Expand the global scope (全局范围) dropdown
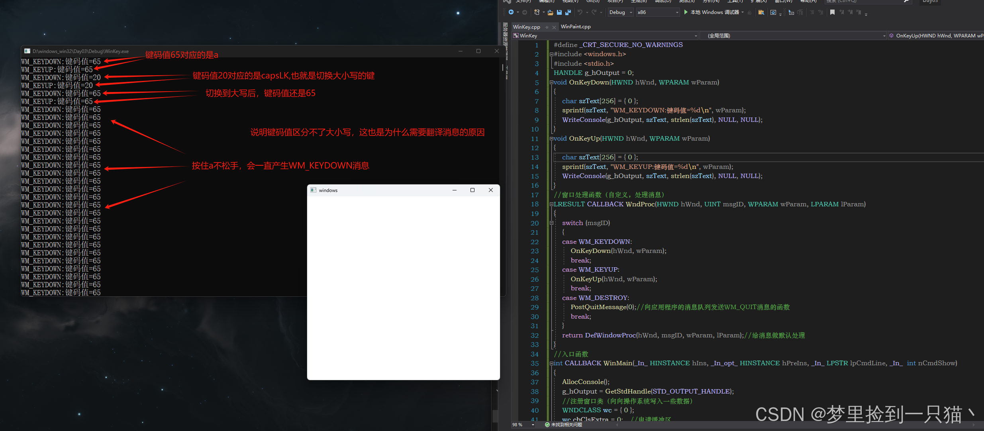 pyautogui.click(x=884, y=36)
